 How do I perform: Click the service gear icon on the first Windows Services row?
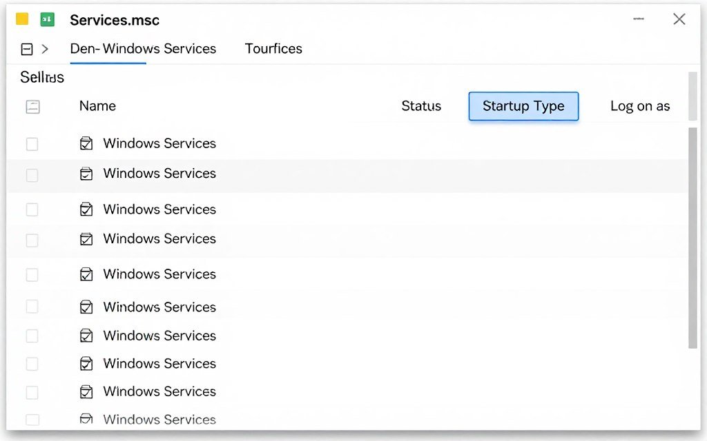86,143
